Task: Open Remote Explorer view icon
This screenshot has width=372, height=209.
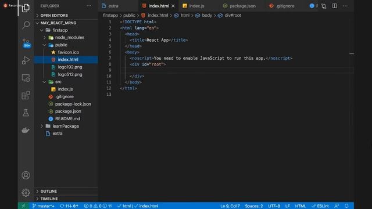Action: (26, 78)
